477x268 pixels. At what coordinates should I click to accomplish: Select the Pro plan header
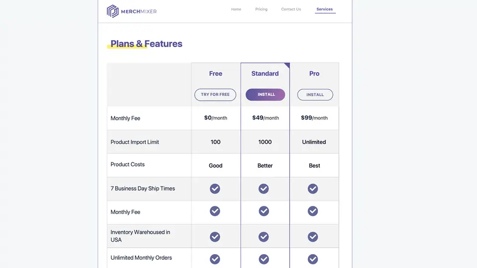coord(314,73)
